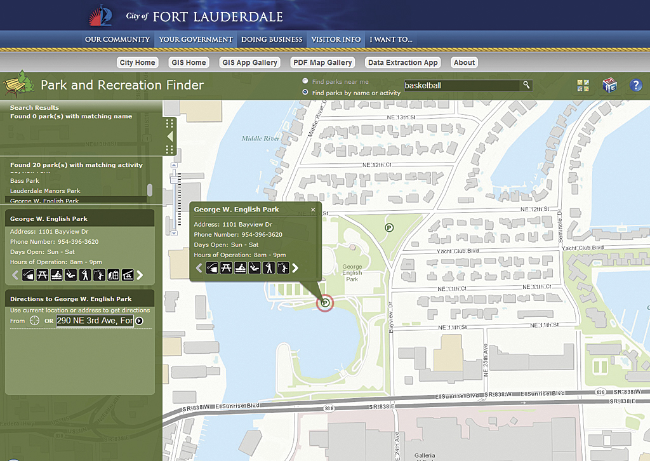Click the boating icon in map popup
The height and width of the screenshot is (461, 650).
coord(241,268)
